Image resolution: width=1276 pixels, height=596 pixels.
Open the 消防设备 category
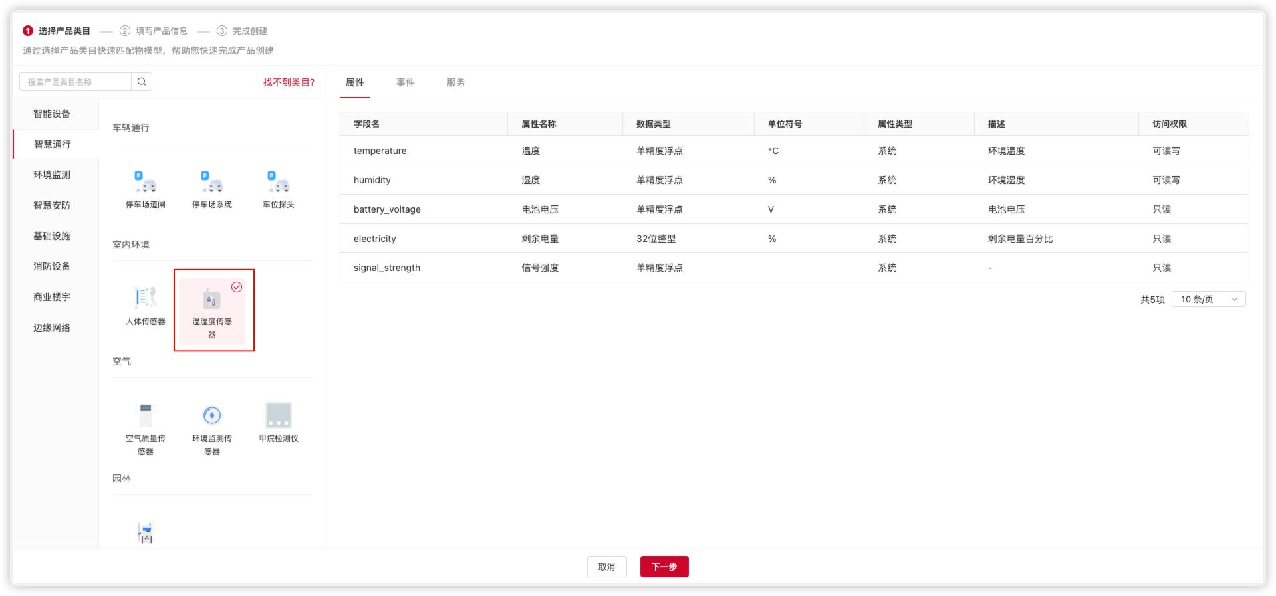pyautogui.click(x=56, y=266)
